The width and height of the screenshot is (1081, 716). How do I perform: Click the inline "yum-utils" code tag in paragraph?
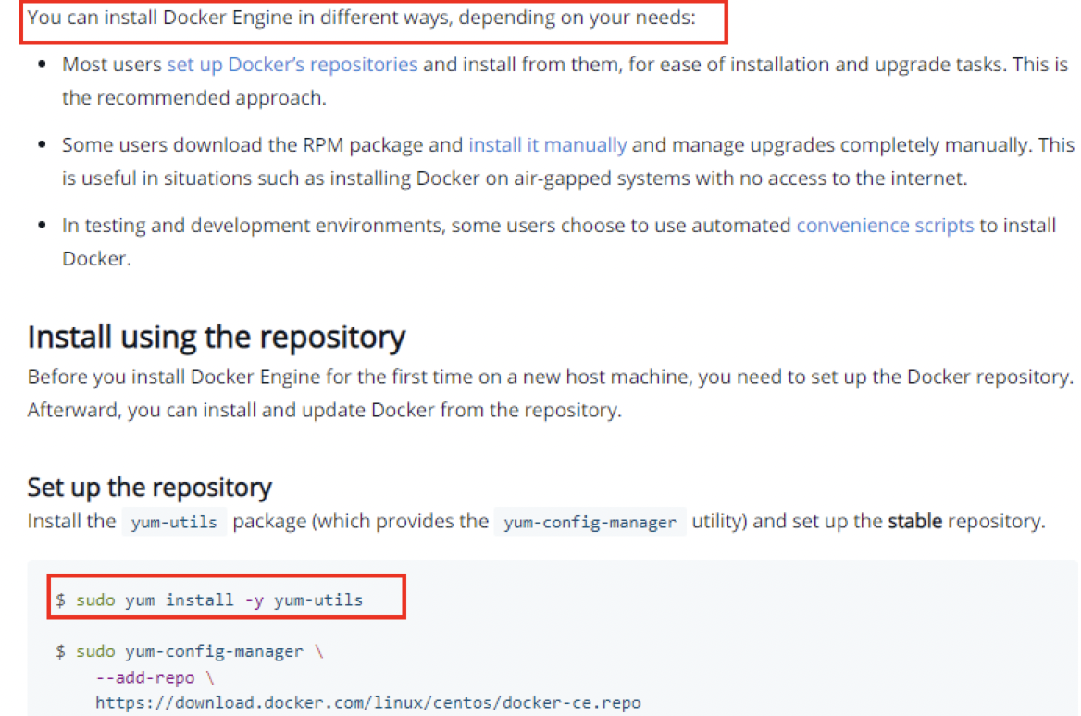click(174, 522)
